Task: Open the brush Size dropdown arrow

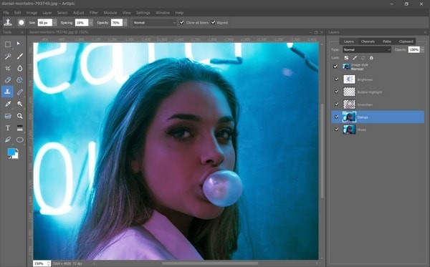Action: [x=55, y=23]
